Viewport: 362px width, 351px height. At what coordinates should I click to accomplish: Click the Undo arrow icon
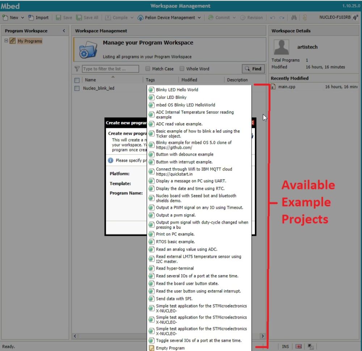click(273, 17)
